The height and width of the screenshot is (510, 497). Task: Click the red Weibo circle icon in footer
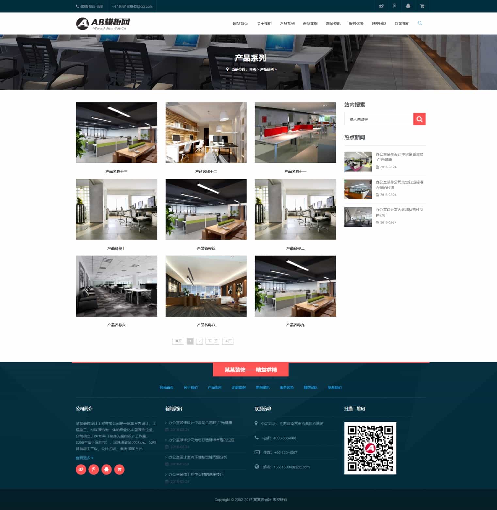tap(81, 469)
